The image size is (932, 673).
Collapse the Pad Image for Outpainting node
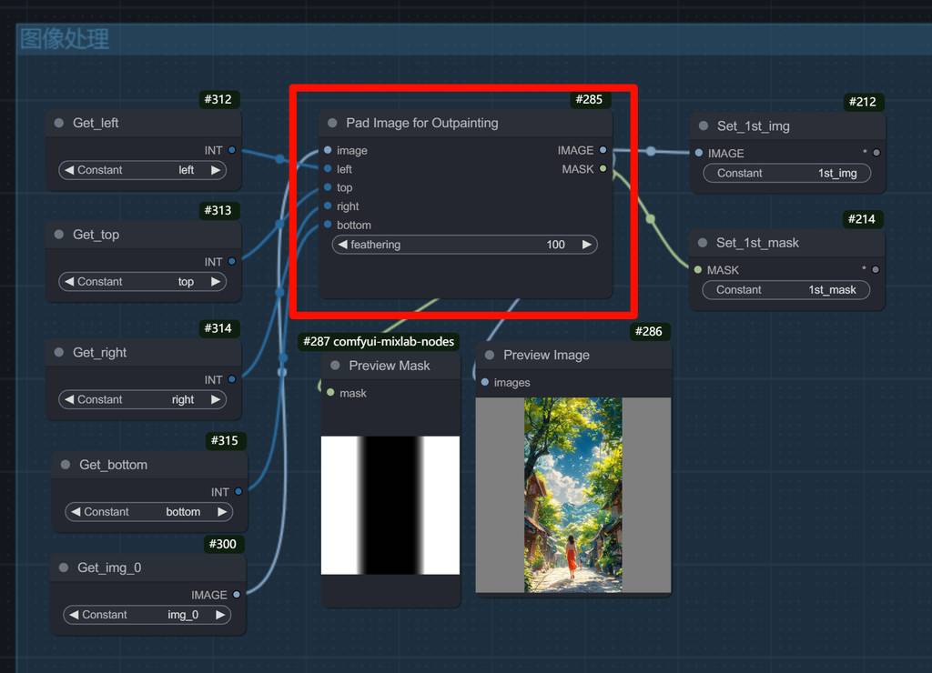pos(332,123)
